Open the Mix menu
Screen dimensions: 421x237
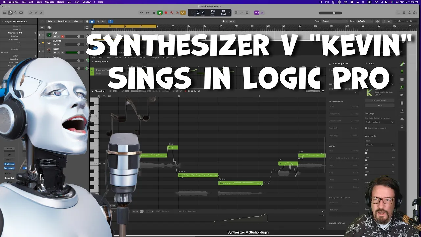point(69,2)
